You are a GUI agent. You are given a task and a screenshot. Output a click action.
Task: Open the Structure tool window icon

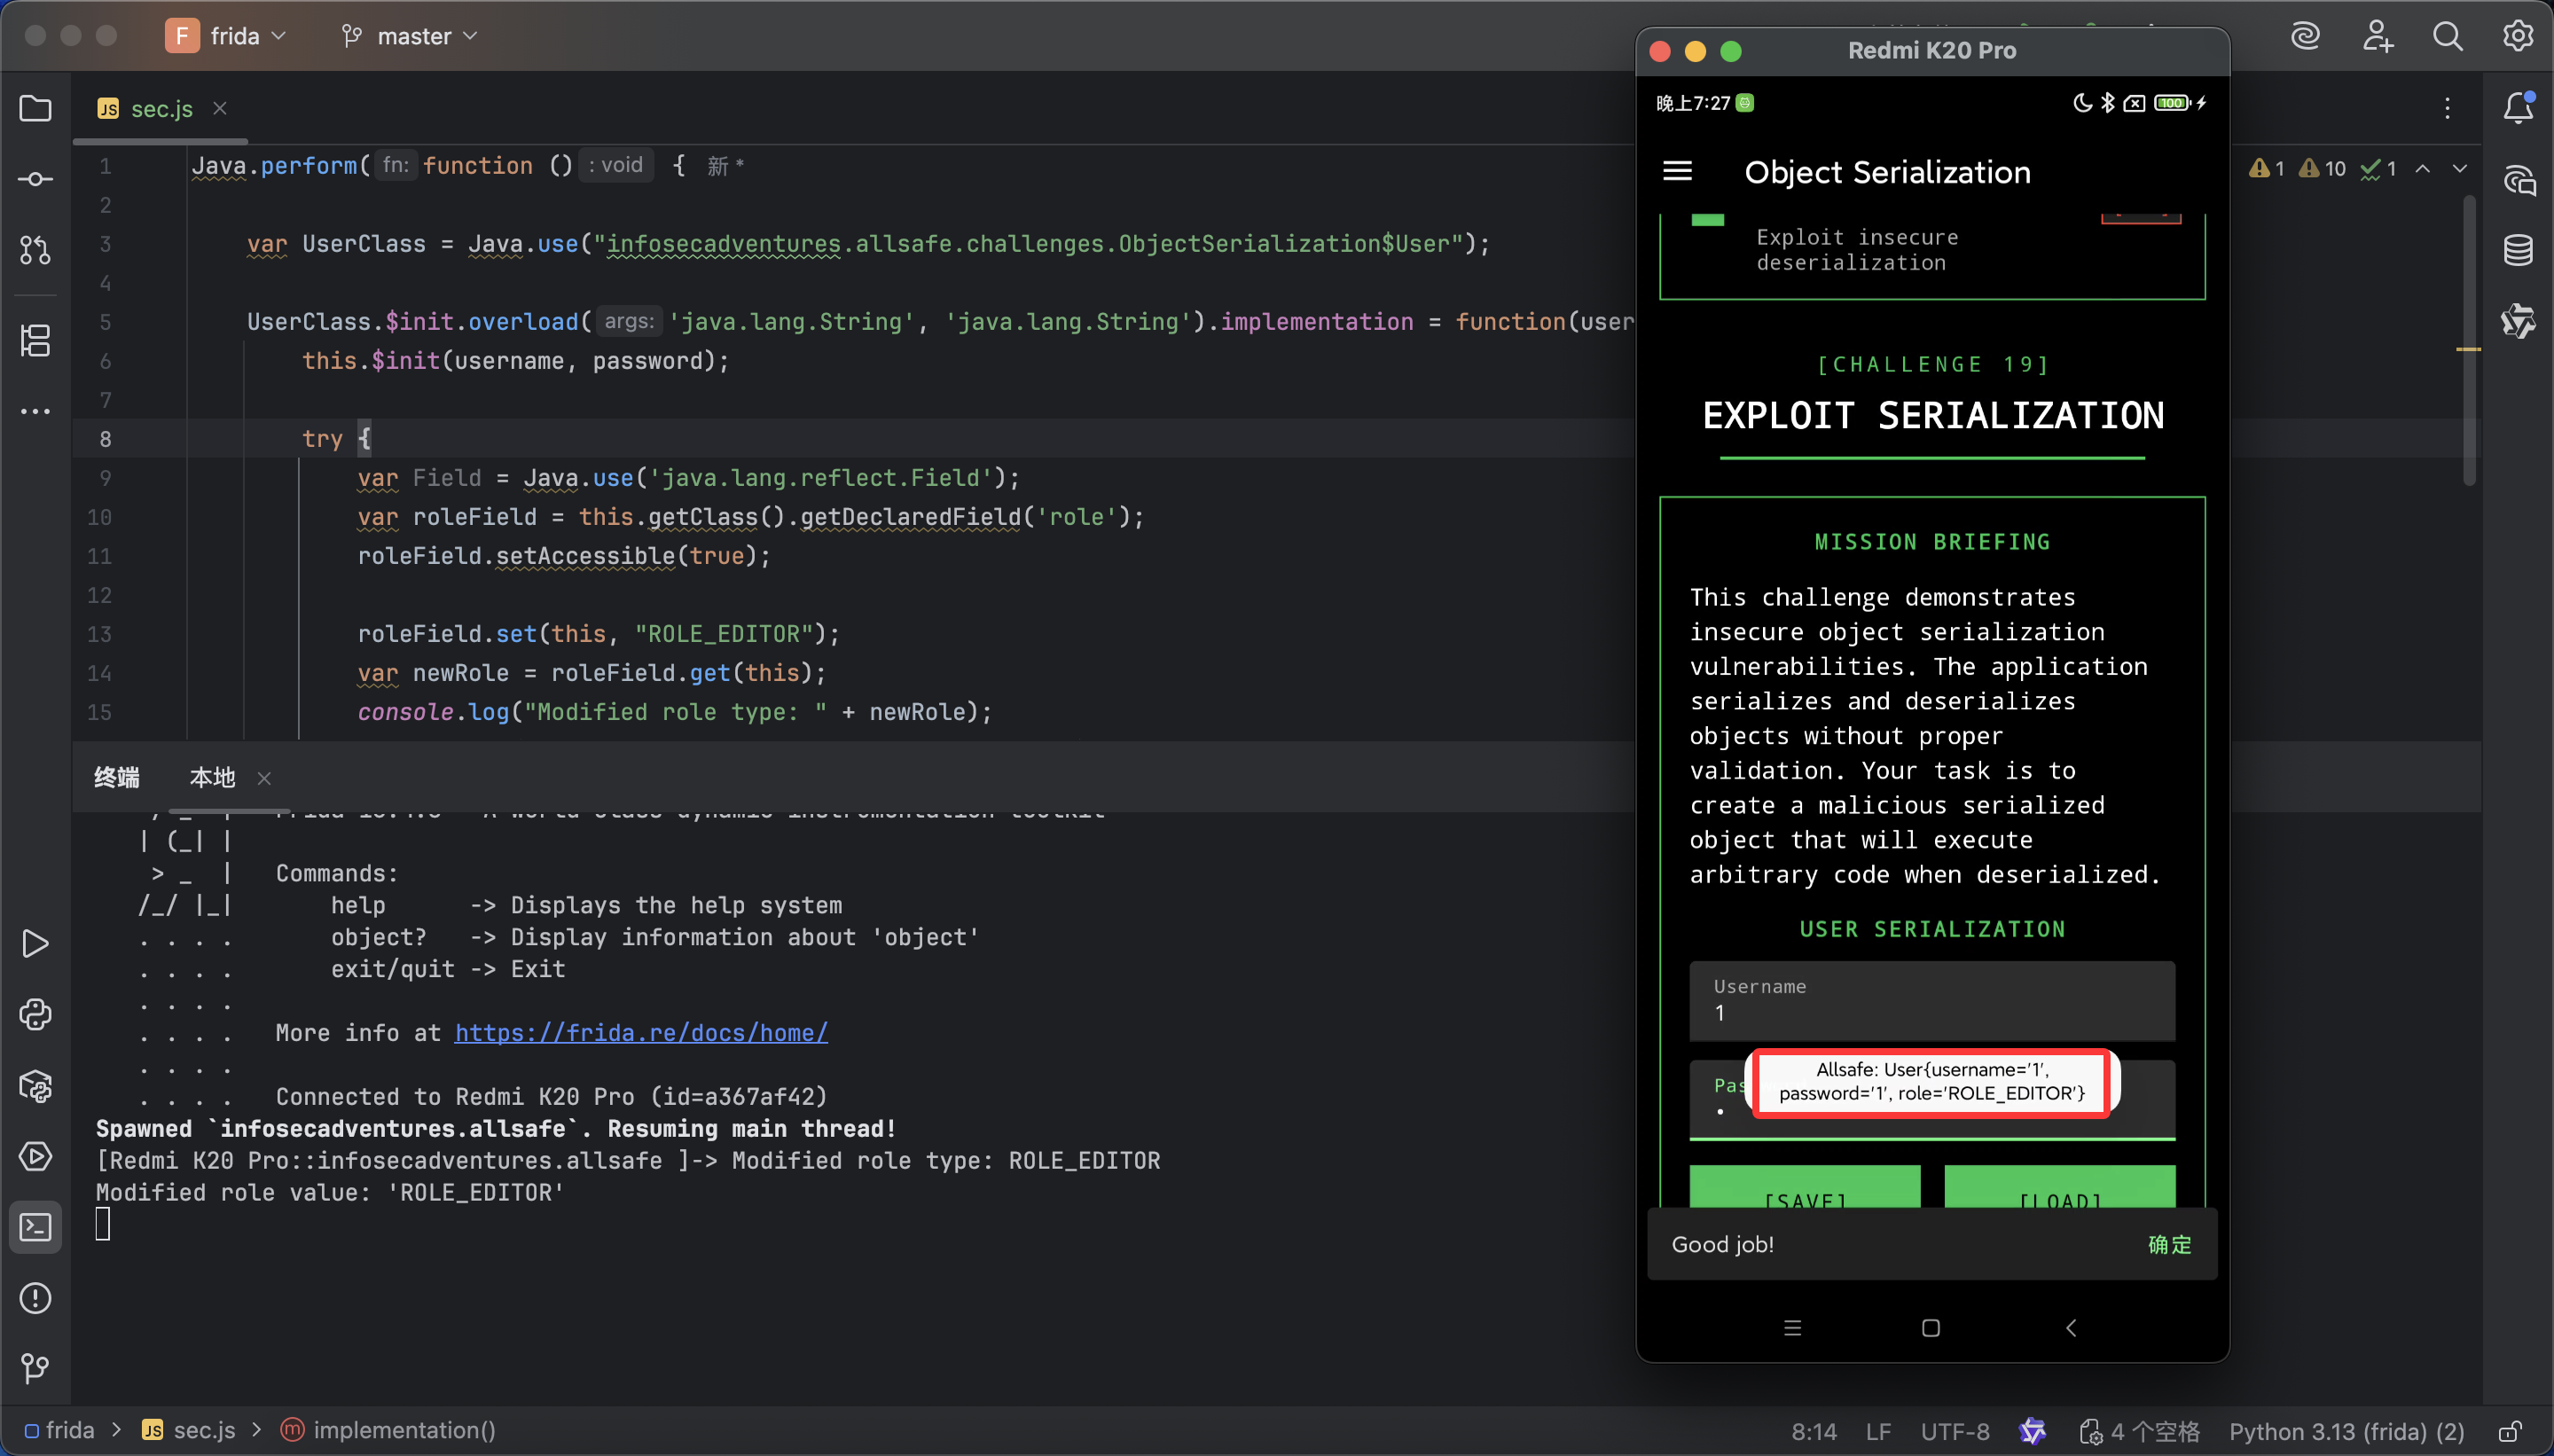click(x=36, y=340)
